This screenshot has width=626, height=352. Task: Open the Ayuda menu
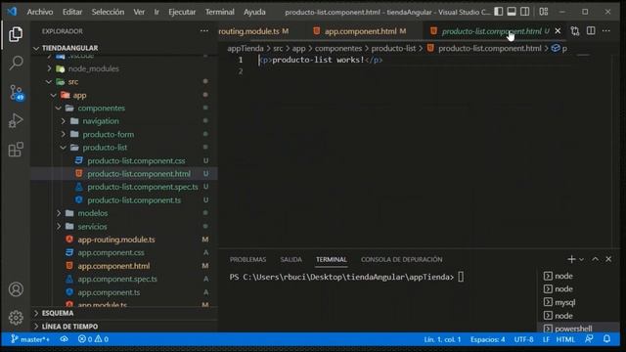pyautogui.click(x=254, y=12)
